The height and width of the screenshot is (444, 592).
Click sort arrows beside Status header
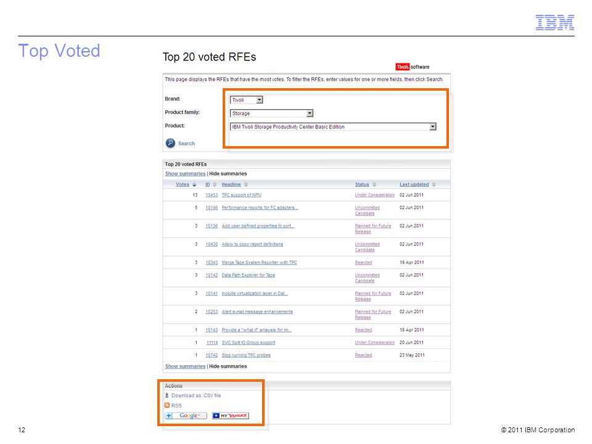click(x=374, y=184)
